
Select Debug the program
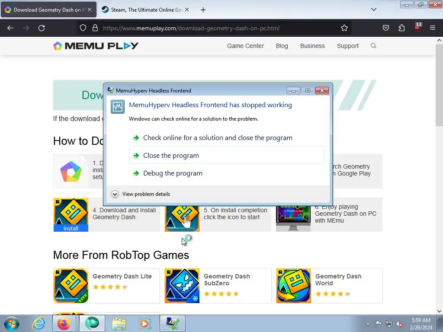227,173
